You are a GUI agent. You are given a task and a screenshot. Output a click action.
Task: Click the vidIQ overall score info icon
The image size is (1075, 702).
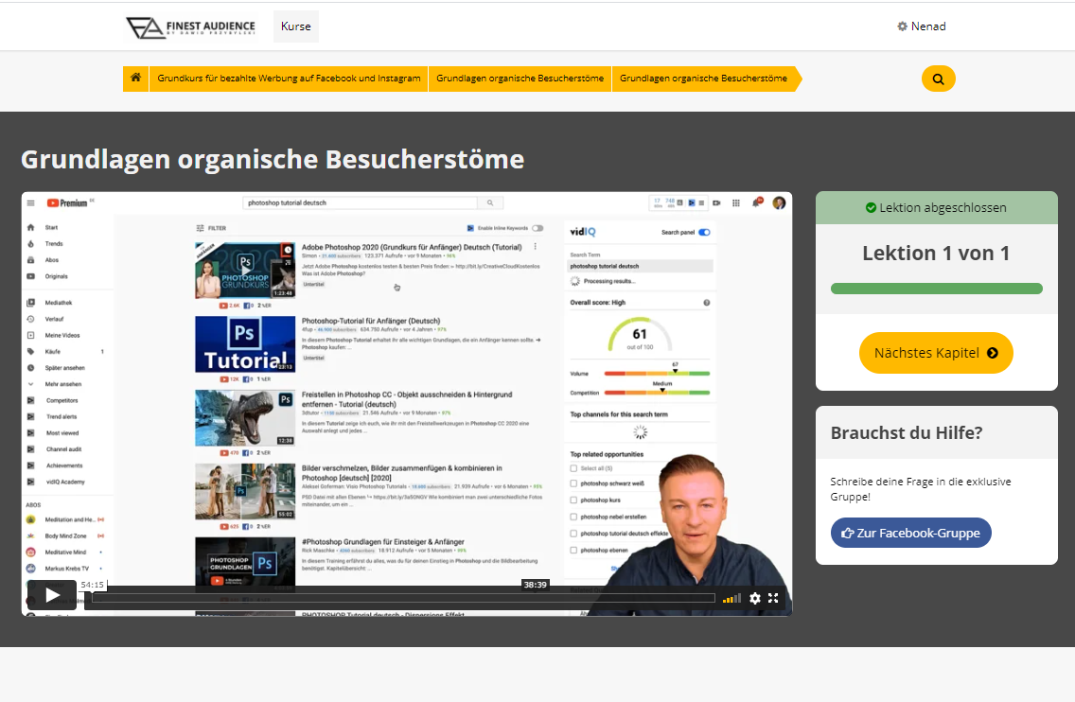coord(706,303)
